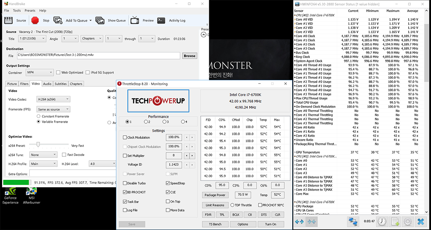Adjust x264 Preset slider handle
This screenshot has height=230, width=431.
pyautogui.click(x=38, y=145)
